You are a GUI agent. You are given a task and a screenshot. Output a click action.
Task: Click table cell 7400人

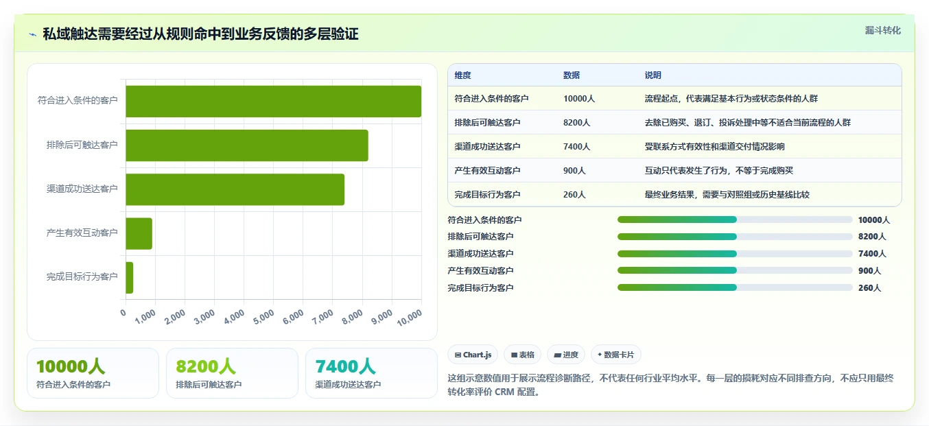[576, 147]
